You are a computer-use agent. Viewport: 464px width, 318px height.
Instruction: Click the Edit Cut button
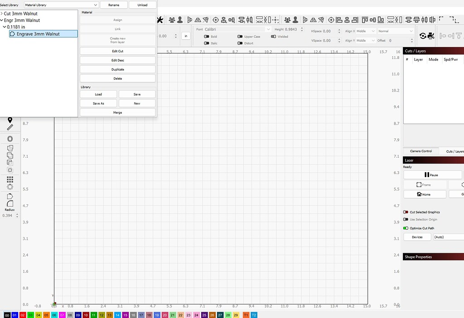coord(117,51)
